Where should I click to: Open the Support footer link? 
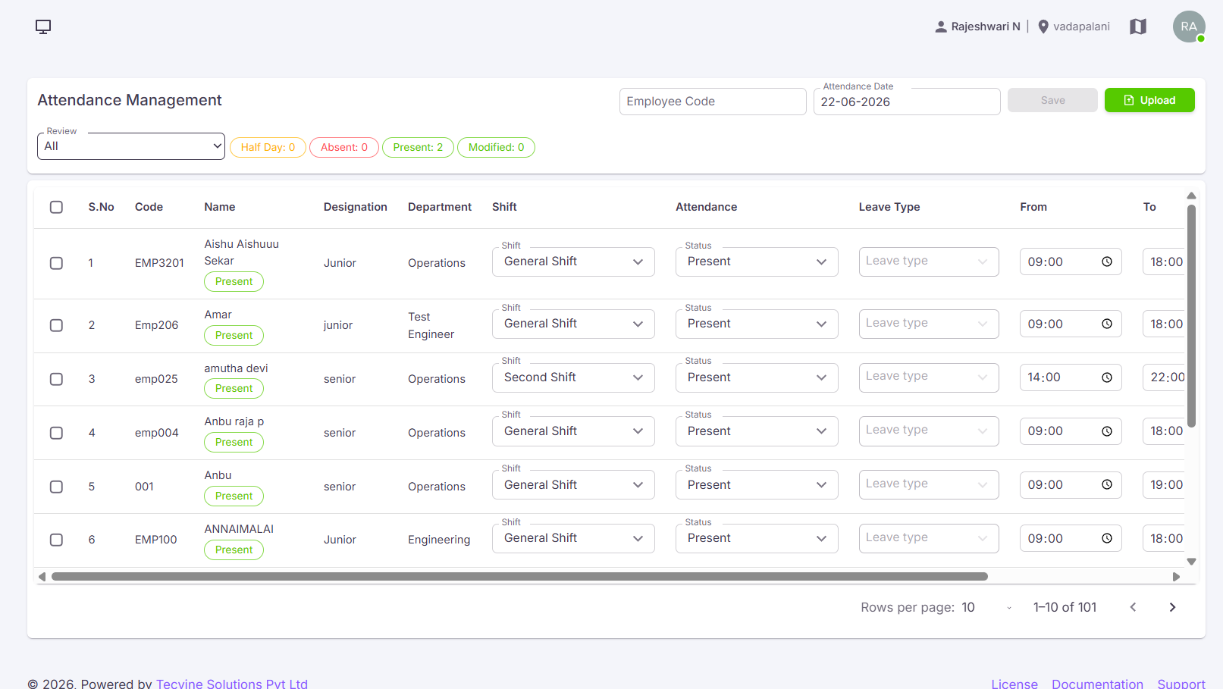pos(1181,683)
